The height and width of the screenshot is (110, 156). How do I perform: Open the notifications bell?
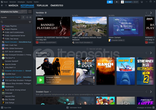tap(117, 2)
